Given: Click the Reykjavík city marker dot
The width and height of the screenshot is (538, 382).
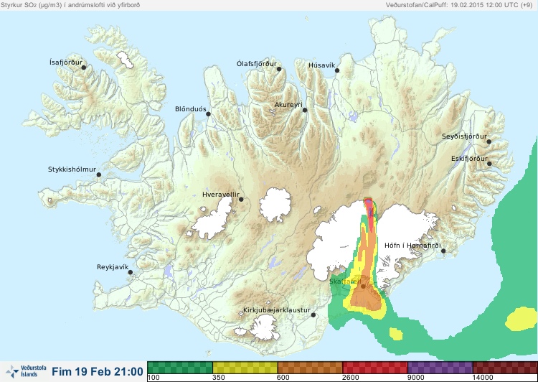Looking at the screenshot, I should 131,272.
